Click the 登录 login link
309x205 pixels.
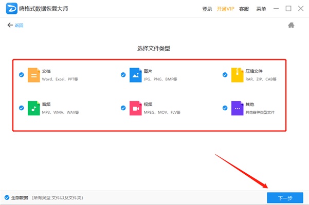[207, 9]
